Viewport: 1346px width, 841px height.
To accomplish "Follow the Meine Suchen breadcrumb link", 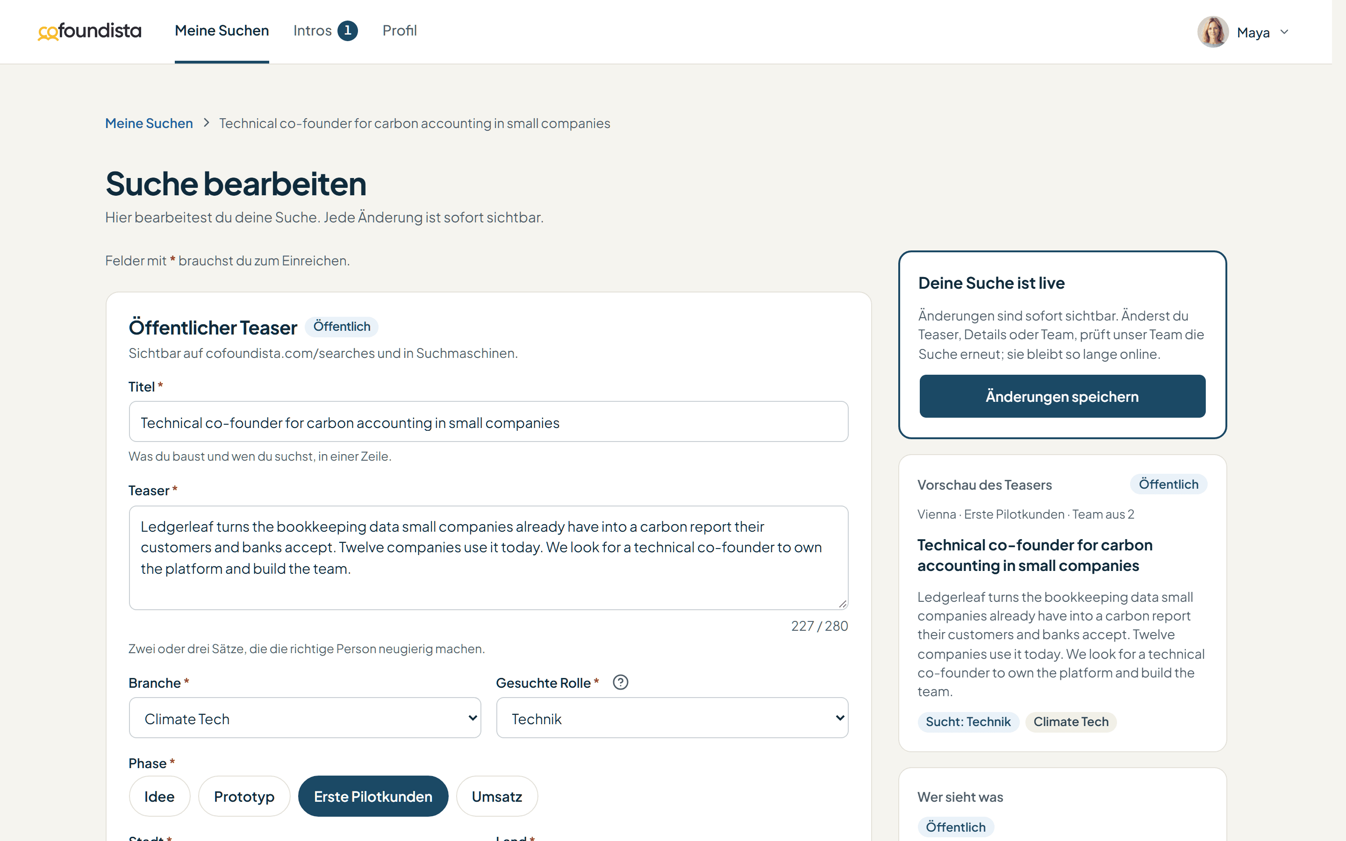I will click(x=149, y=123).
